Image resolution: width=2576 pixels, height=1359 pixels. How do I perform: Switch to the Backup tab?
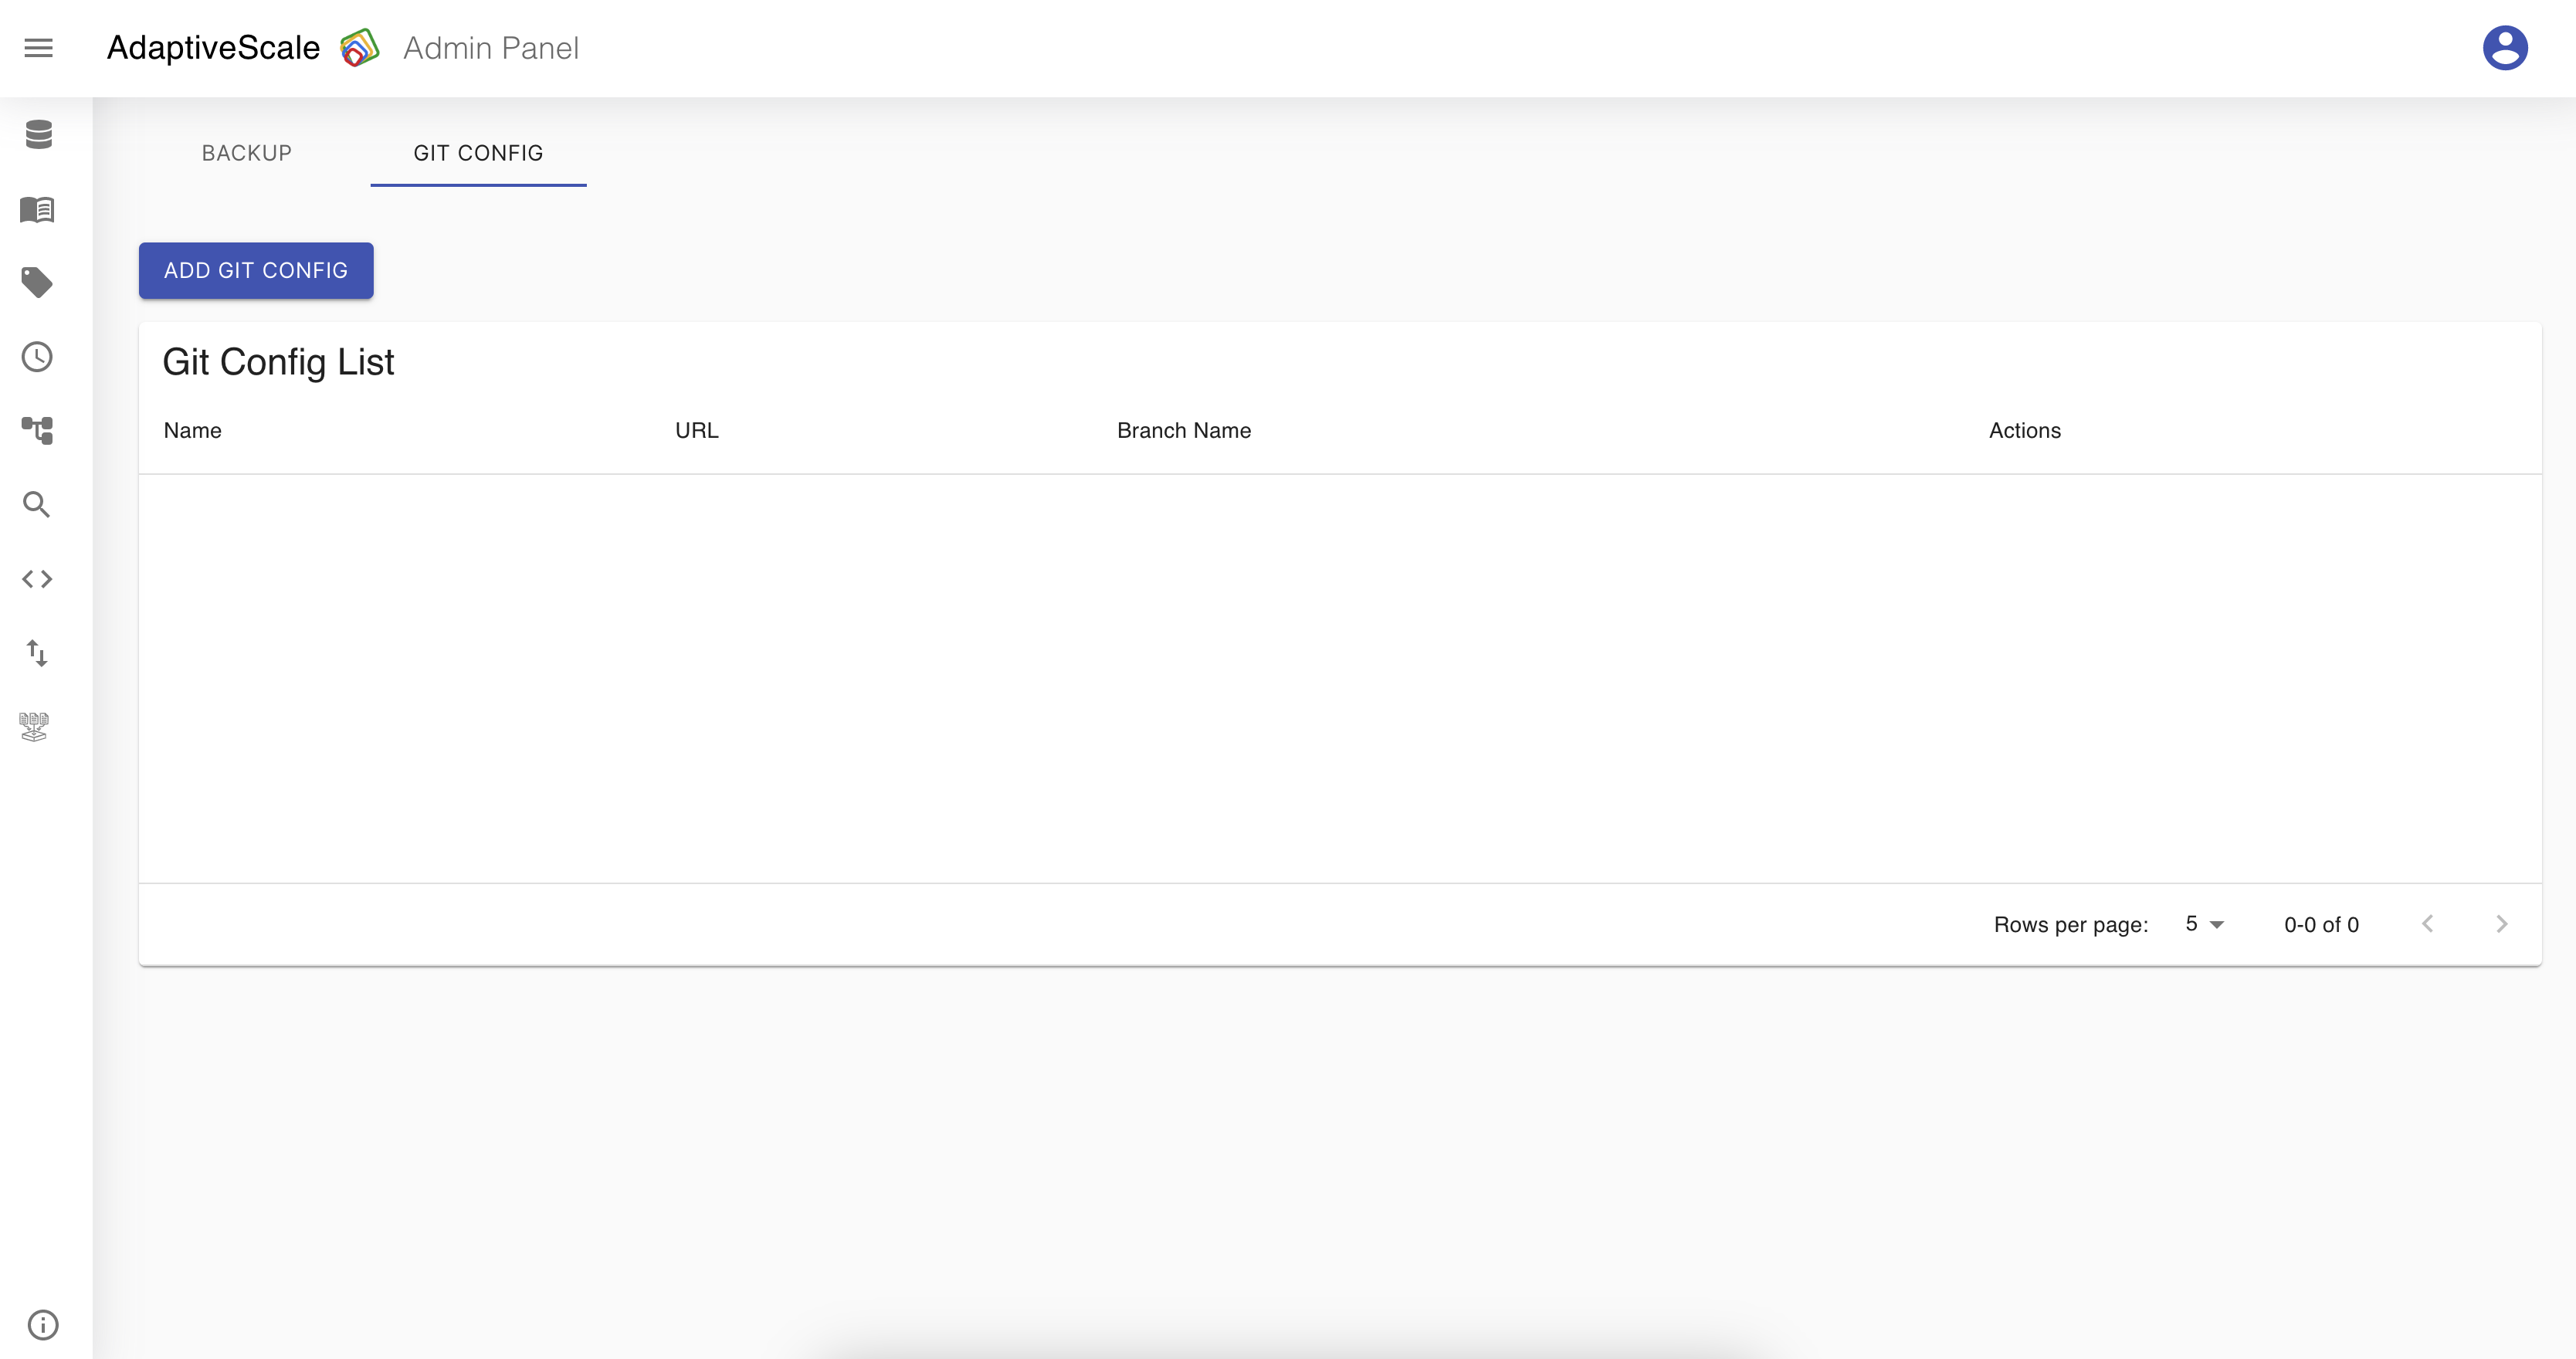(x=247, y=153)
